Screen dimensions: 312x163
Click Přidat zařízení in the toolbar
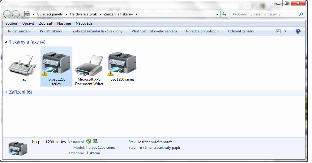click(x=19, y=31)
